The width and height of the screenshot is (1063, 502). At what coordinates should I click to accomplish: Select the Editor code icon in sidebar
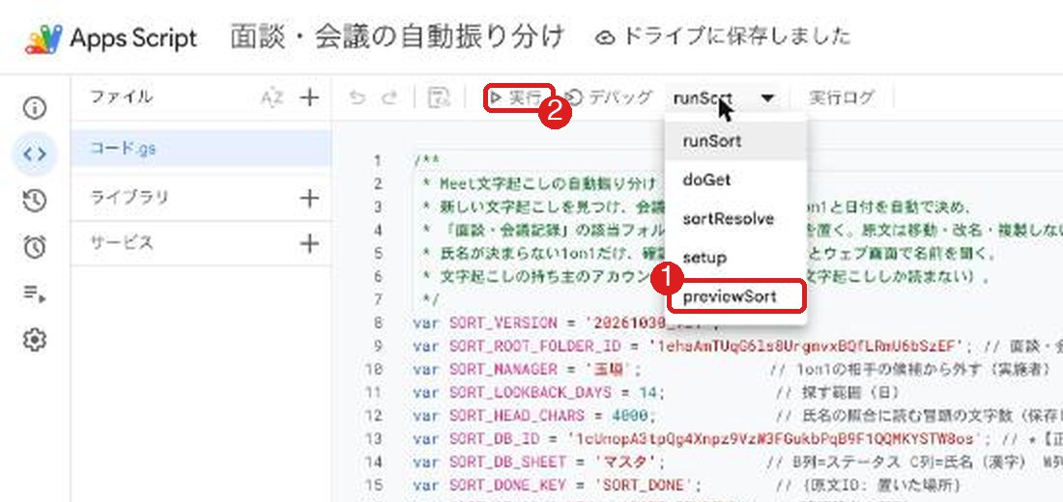pos(35,154)
